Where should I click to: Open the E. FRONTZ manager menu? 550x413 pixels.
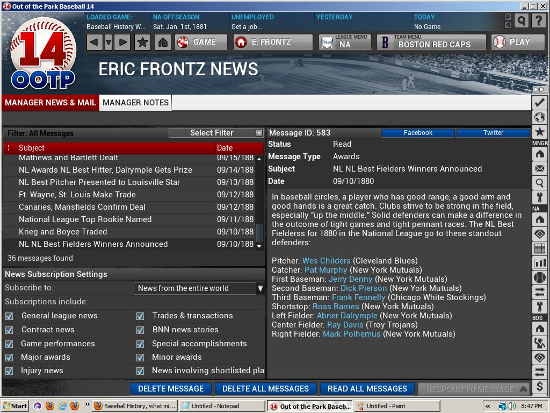click(273, 42)
